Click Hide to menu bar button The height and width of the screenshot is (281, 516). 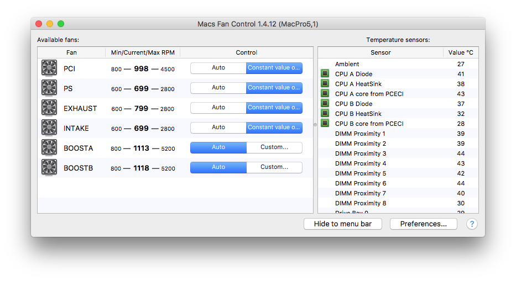(342, 224)
